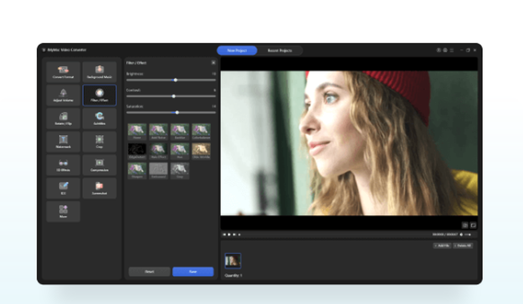Open the Subtitles tool
The width and height of the screenshot is (523, 304).
click(99, 118)
